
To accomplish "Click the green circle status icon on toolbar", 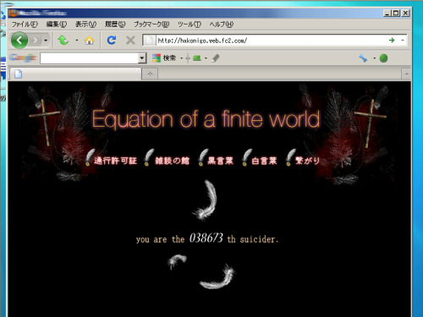I will tap(383, 58).
